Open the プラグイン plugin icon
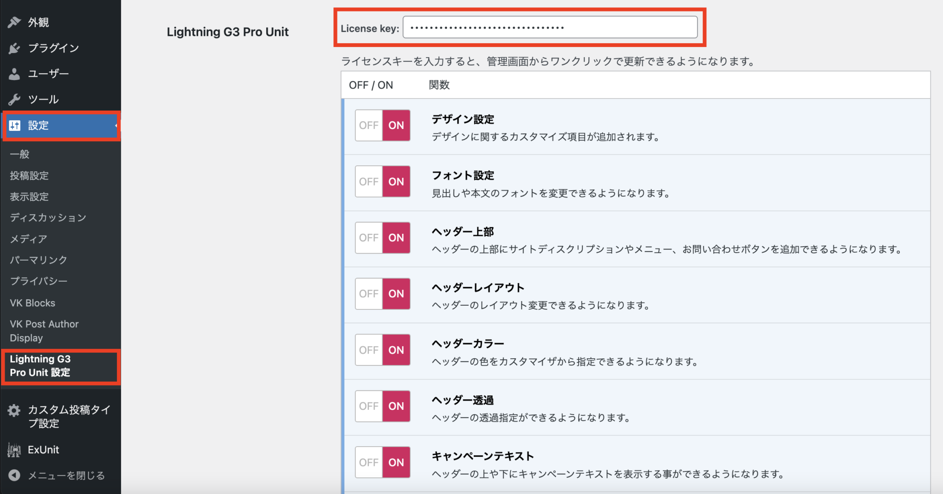 coord(15,48)
